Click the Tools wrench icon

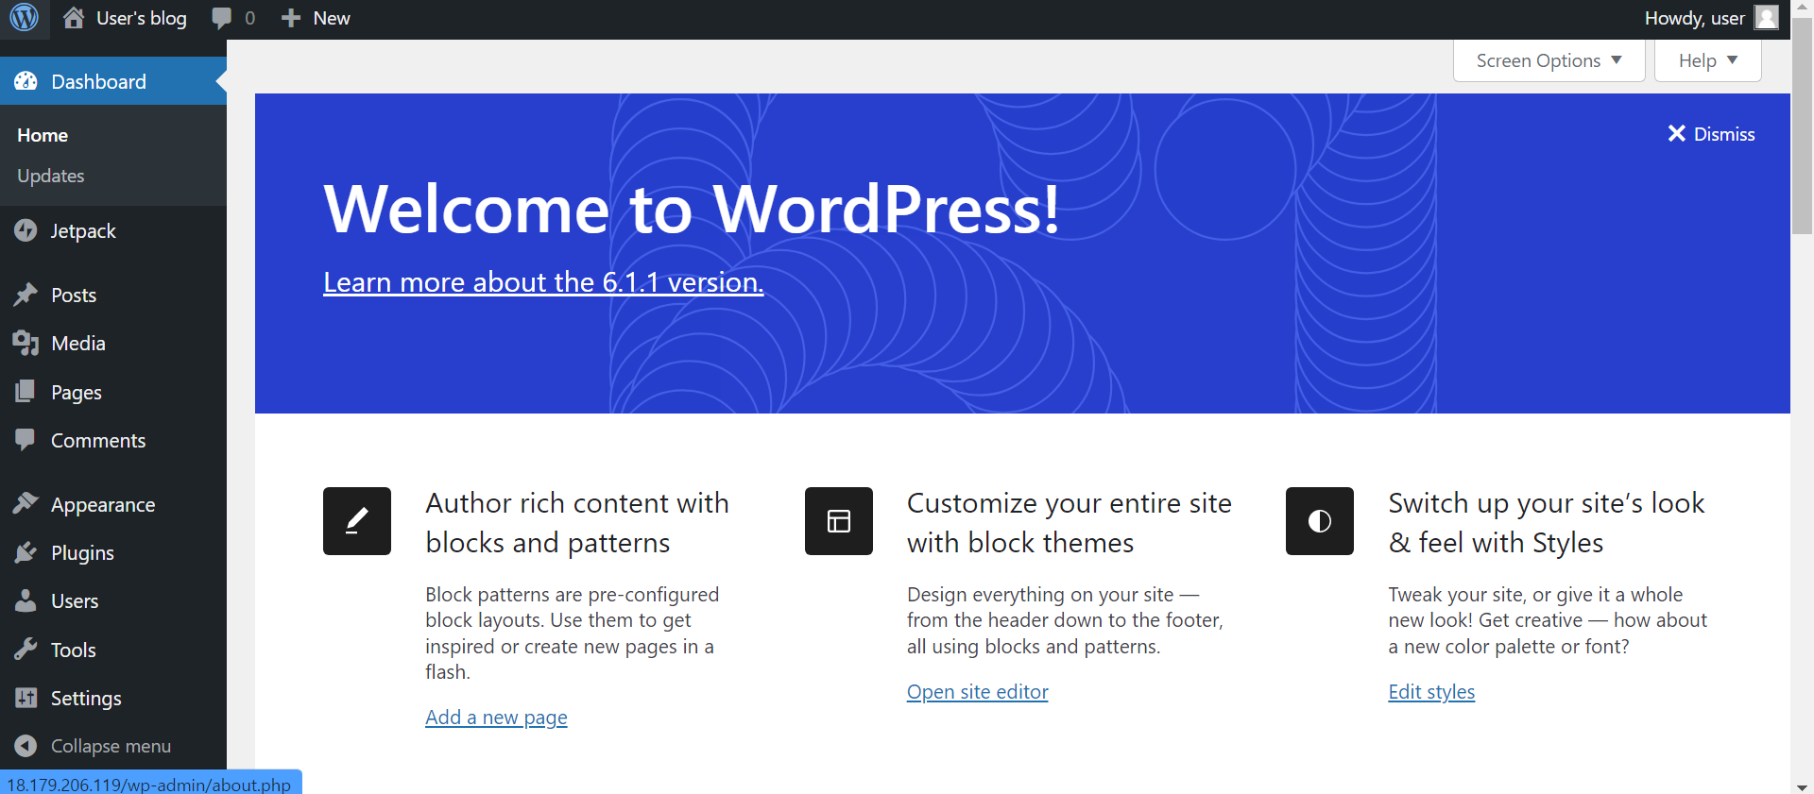[x=26, y=650]
